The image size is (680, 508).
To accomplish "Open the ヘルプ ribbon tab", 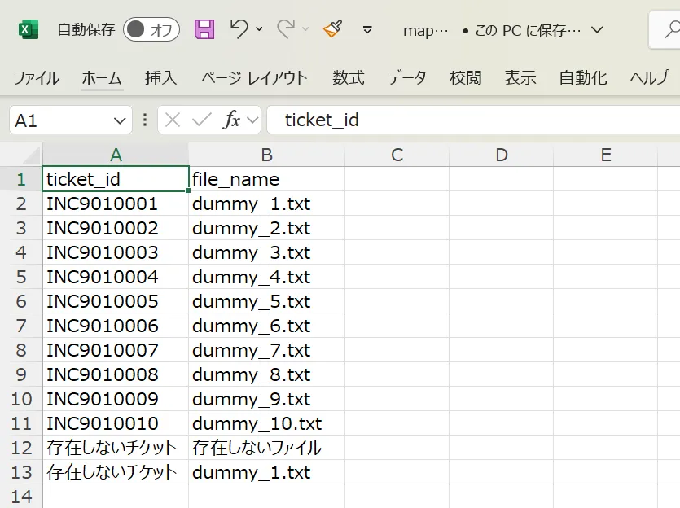I will tap(650, 78).
